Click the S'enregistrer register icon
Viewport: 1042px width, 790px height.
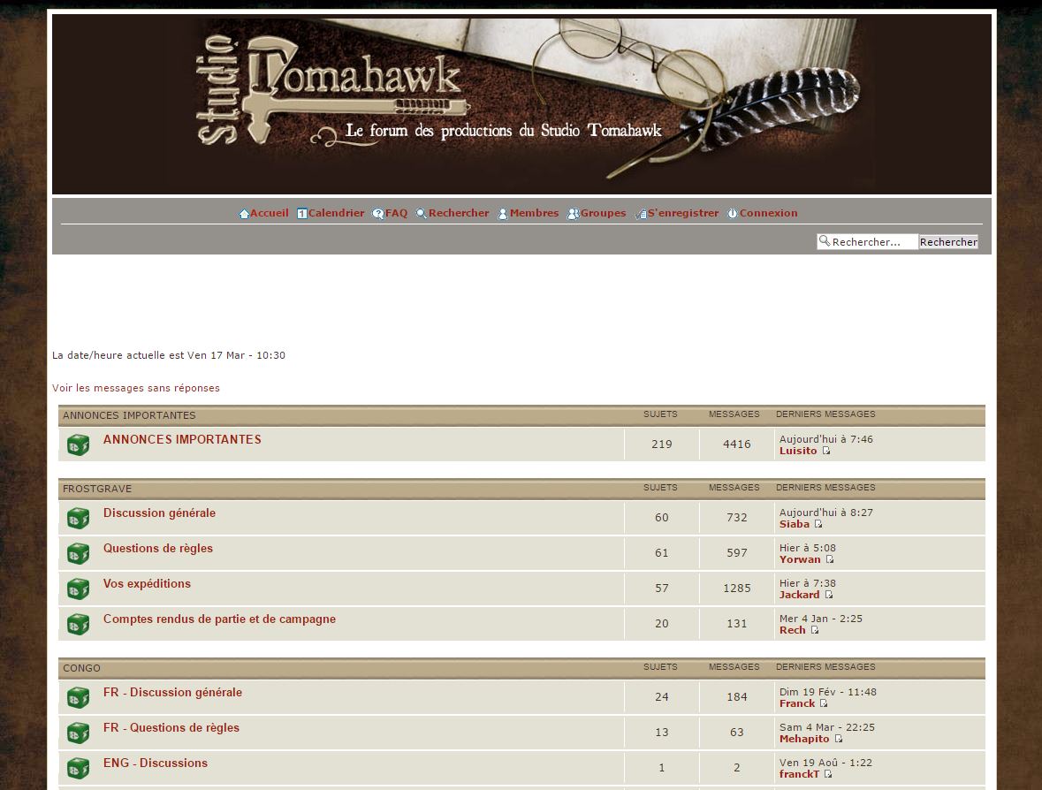tap(642, 213)
